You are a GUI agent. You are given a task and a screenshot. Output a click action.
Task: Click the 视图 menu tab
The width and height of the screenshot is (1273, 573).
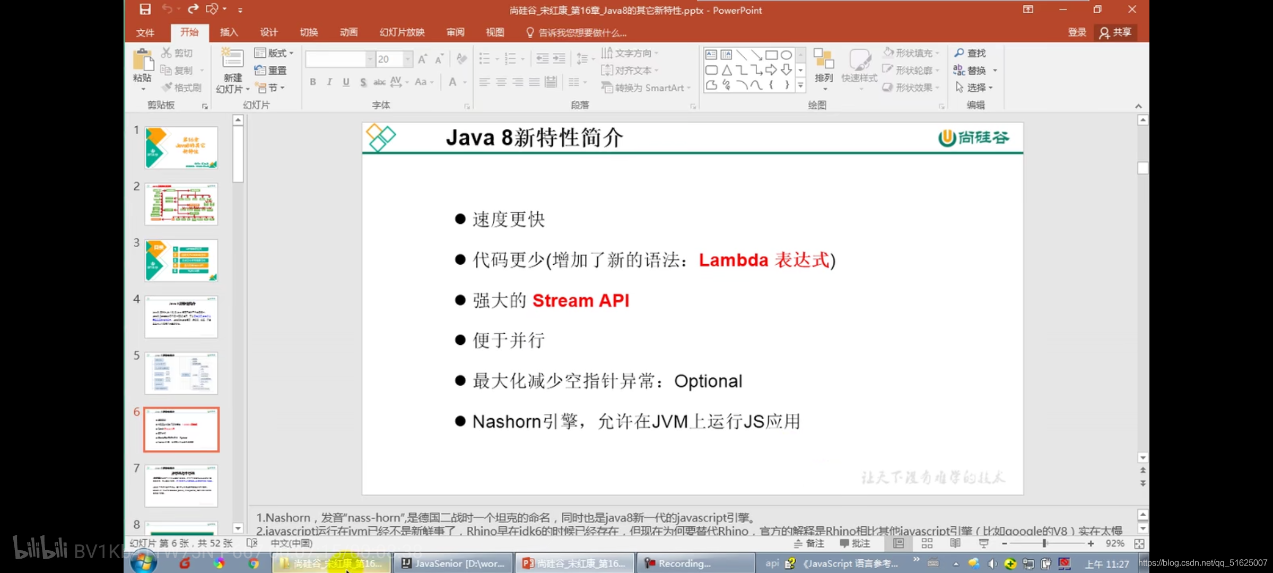pos(495,32)
